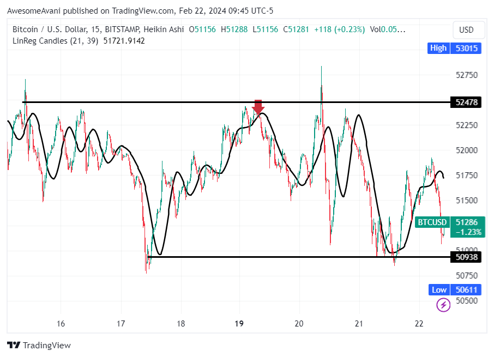The height and width of the screenshot is (357, 494).
Task: Click the low value L51156
Action: click(266, 29)
